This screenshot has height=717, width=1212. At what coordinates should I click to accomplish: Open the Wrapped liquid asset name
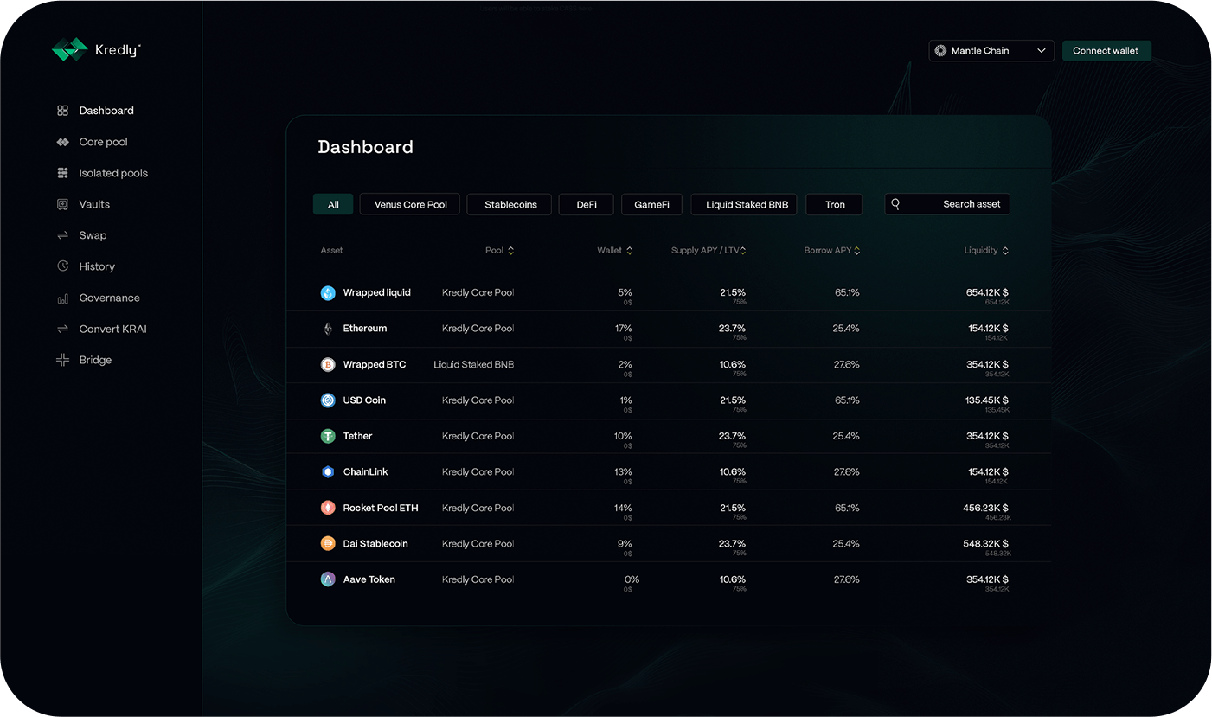point(377,293)
